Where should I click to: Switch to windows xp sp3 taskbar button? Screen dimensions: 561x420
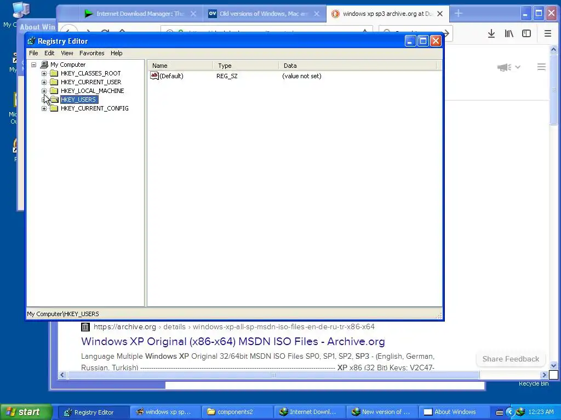click(x=164, y=412)
